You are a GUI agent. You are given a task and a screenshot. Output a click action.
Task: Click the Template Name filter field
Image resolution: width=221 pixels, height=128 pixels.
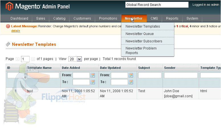pos(43,75)
